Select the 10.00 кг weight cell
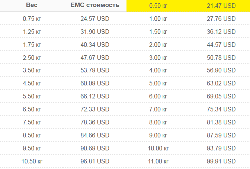Image resolution: width=250 pixels, height=169 pixels. pos(158,149)
